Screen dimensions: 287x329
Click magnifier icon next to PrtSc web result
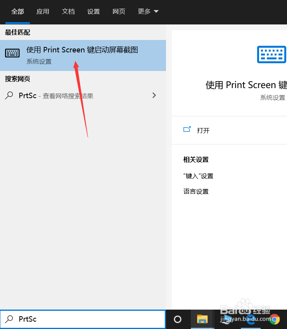pos(9,95)
